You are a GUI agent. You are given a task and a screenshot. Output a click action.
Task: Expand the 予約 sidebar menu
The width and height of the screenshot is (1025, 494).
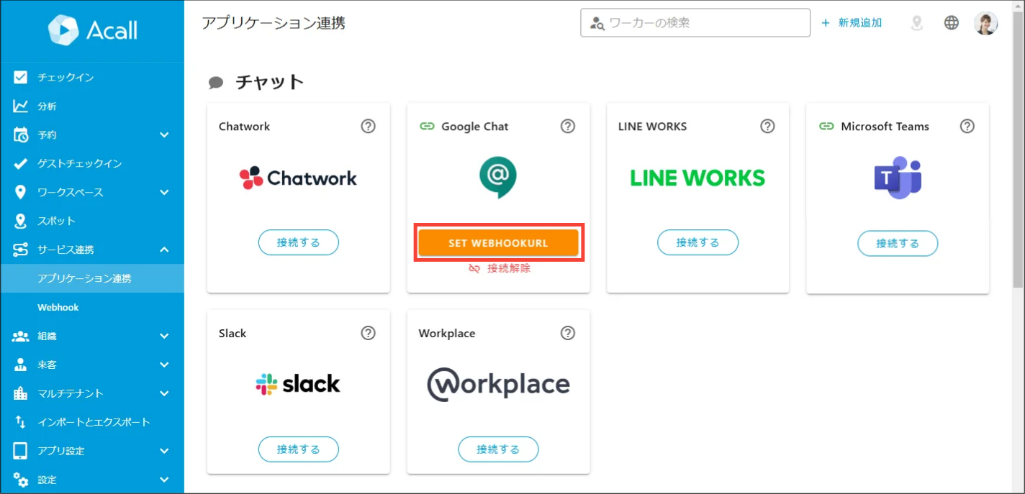coord(92,134)
